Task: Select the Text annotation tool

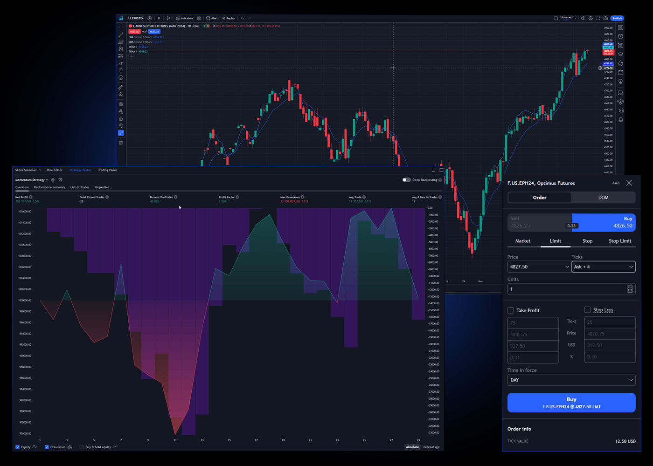Action: pyautogui.click(x=121, y=70)
